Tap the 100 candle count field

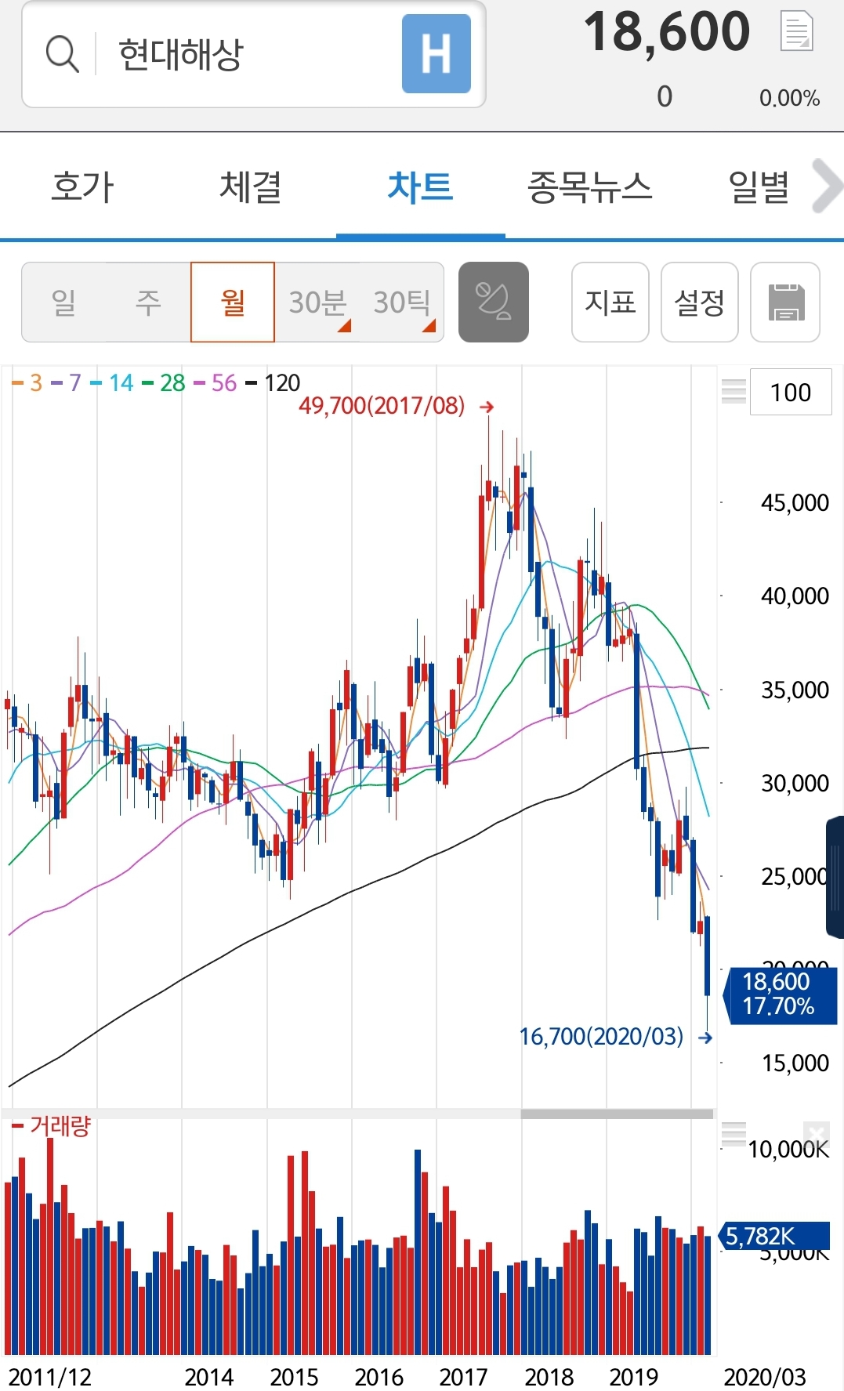coord(791,392)
